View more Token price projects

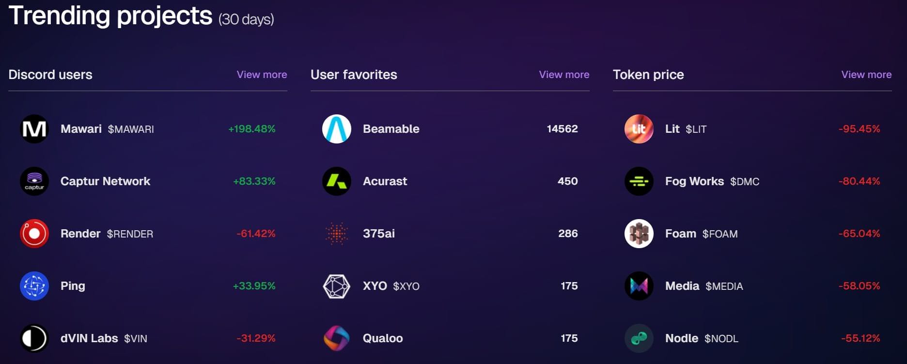click(866, 75)
